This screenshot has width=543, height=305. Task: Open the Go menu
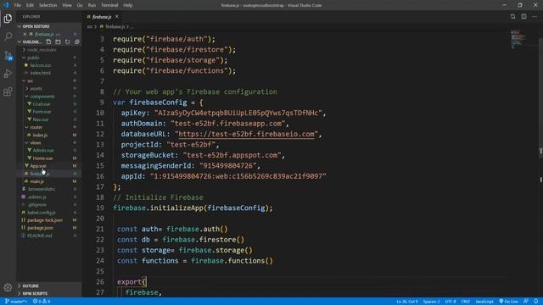pos(80,5)
